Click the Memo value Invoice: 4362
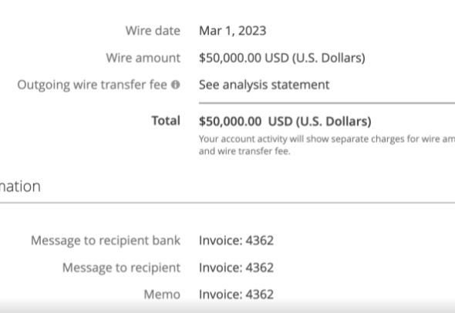Screen dimensions: 455x313 (236, 295)
